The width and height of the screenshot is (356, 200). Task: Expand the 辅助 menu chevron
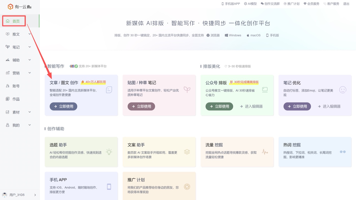(x=30, y=60)
